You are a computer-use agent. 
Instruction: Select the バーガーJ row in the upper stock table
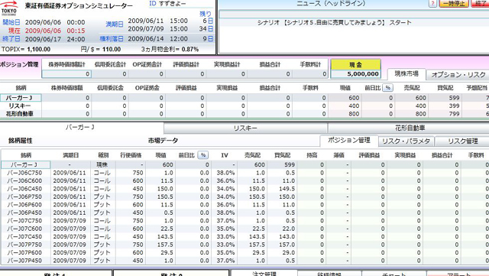[244, 98]
